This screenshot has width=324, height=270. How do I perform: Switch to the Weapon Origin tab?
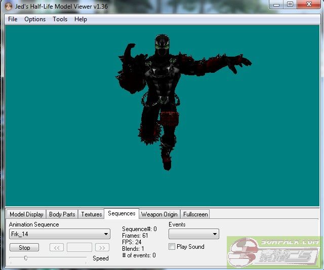[x=159, y=214]
